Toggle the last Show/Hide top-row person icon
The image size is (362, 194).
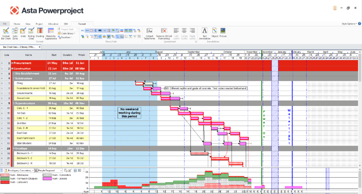click(x=139, y=30)
